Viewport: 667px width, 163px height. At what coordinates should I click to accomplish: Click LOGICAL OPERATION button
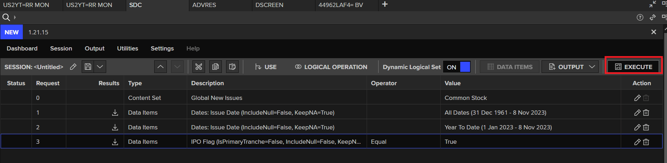coord(331,67)
